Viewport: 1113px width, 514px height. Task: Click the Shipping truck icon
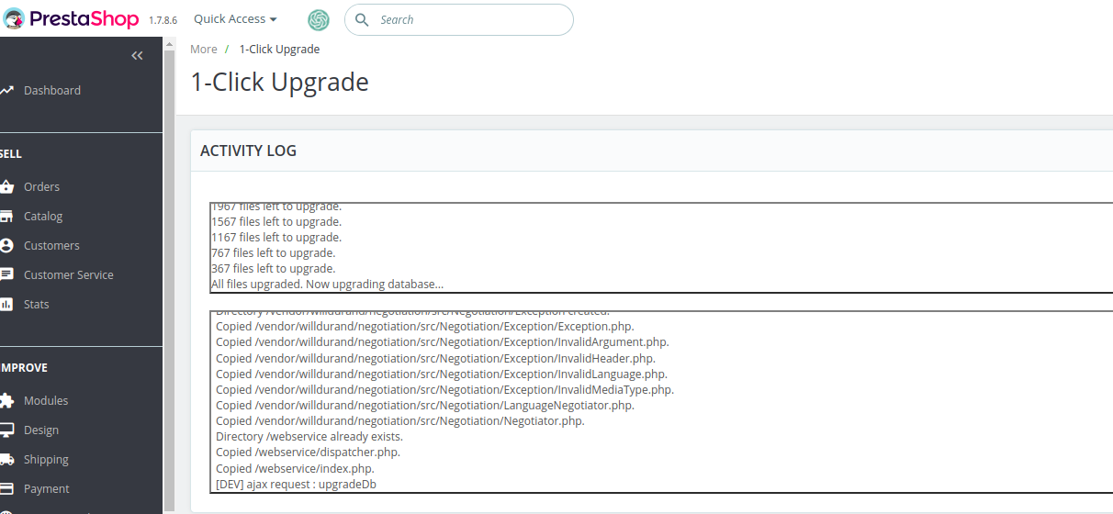[x=6, y=459]
